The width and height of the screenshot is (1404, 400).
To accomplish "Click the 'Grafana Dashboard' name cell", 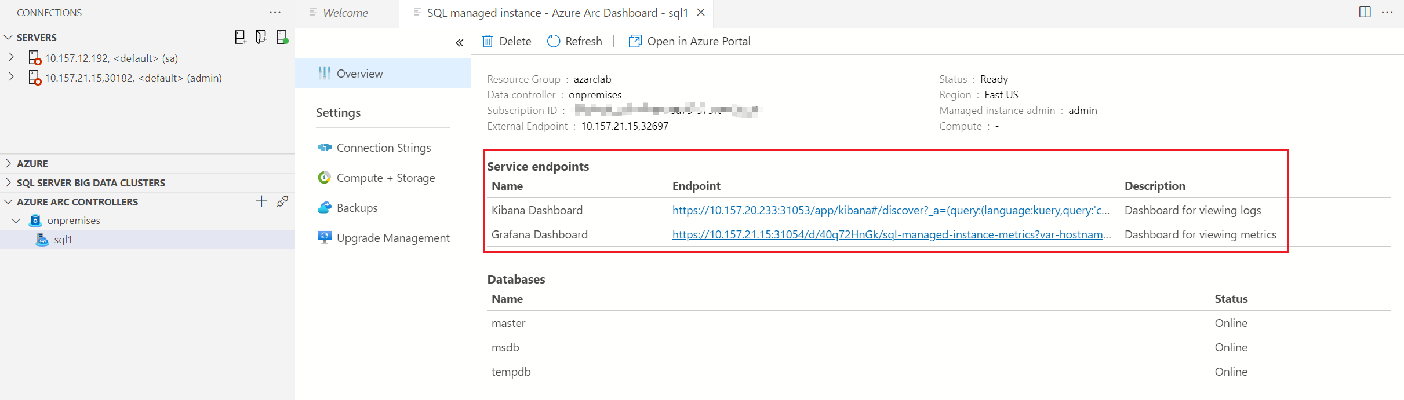I will click(540, 234).
